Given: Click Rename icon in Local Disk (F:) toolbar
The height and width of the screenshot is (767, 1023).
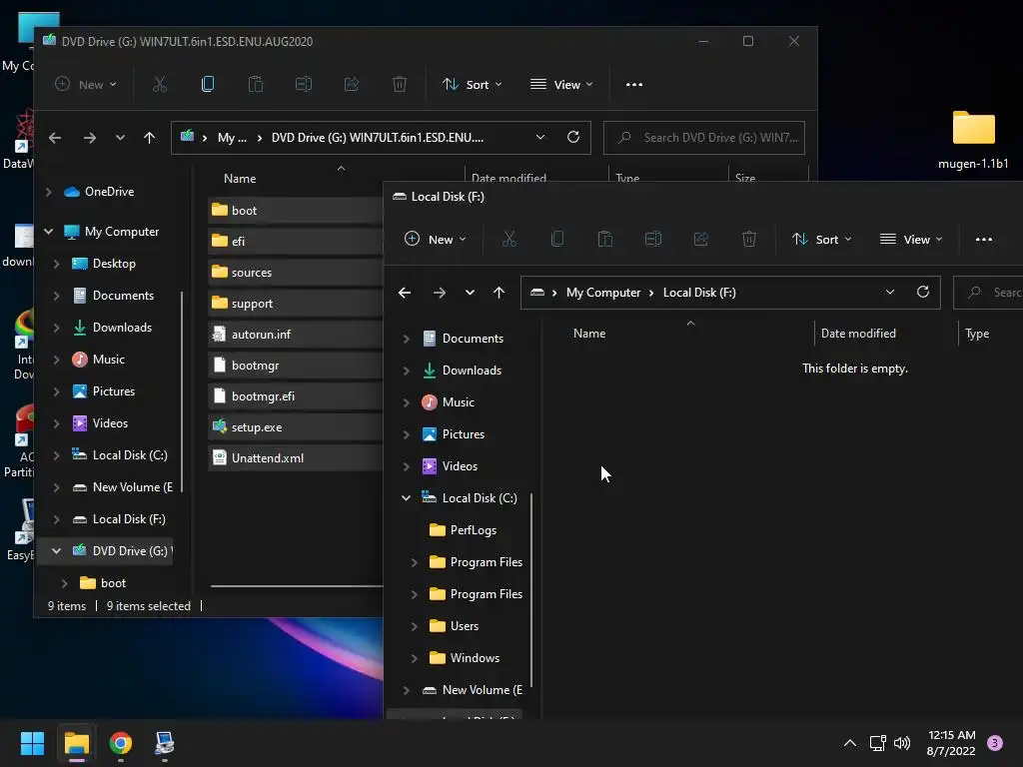Looking at the screenshot, I should point(653,239).
